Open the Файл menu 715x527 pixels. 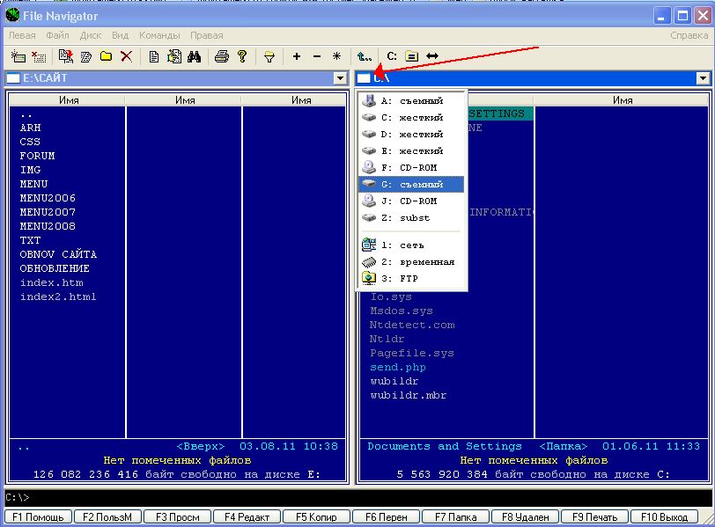pyautogui.click(x=57, y=35)
